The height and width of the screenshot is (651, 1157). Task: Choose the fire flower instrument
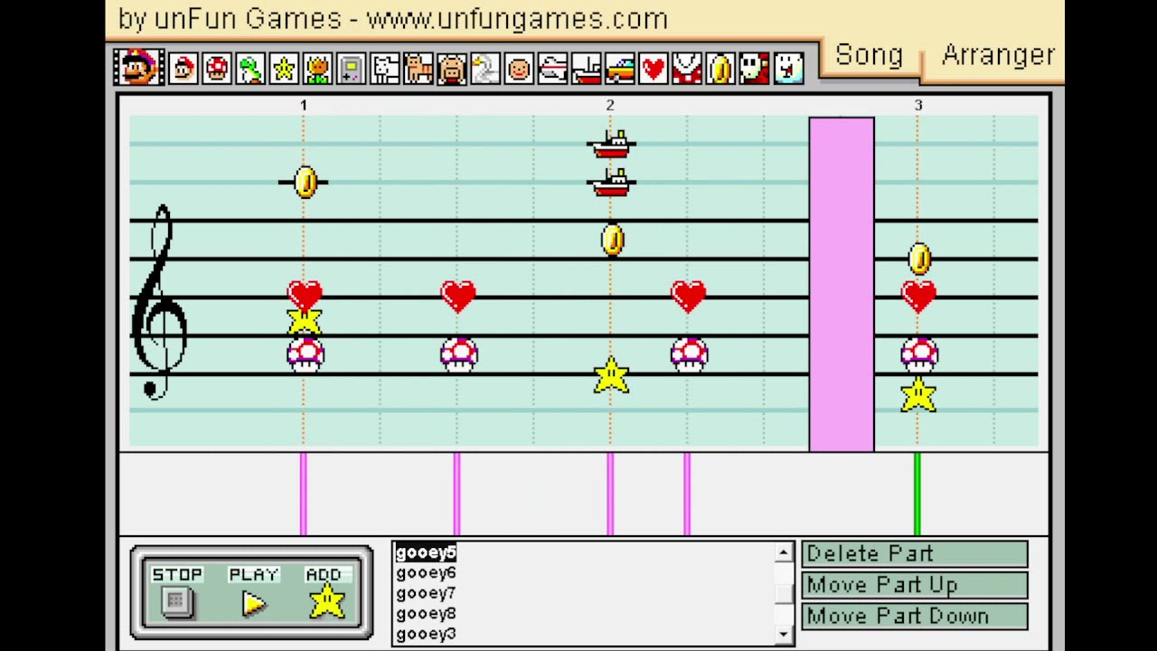(318, 69)
